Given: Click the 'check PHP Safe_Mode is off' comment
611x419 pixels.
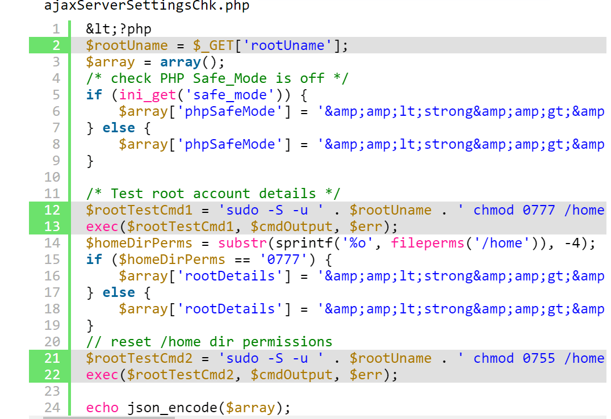Looking at the screenshot, I should point(217,78).
